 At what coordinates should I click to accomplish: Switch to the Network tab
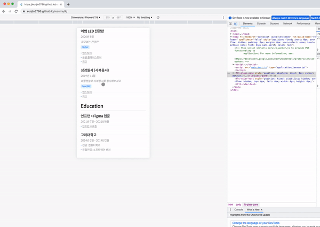(x=287, y=24)
